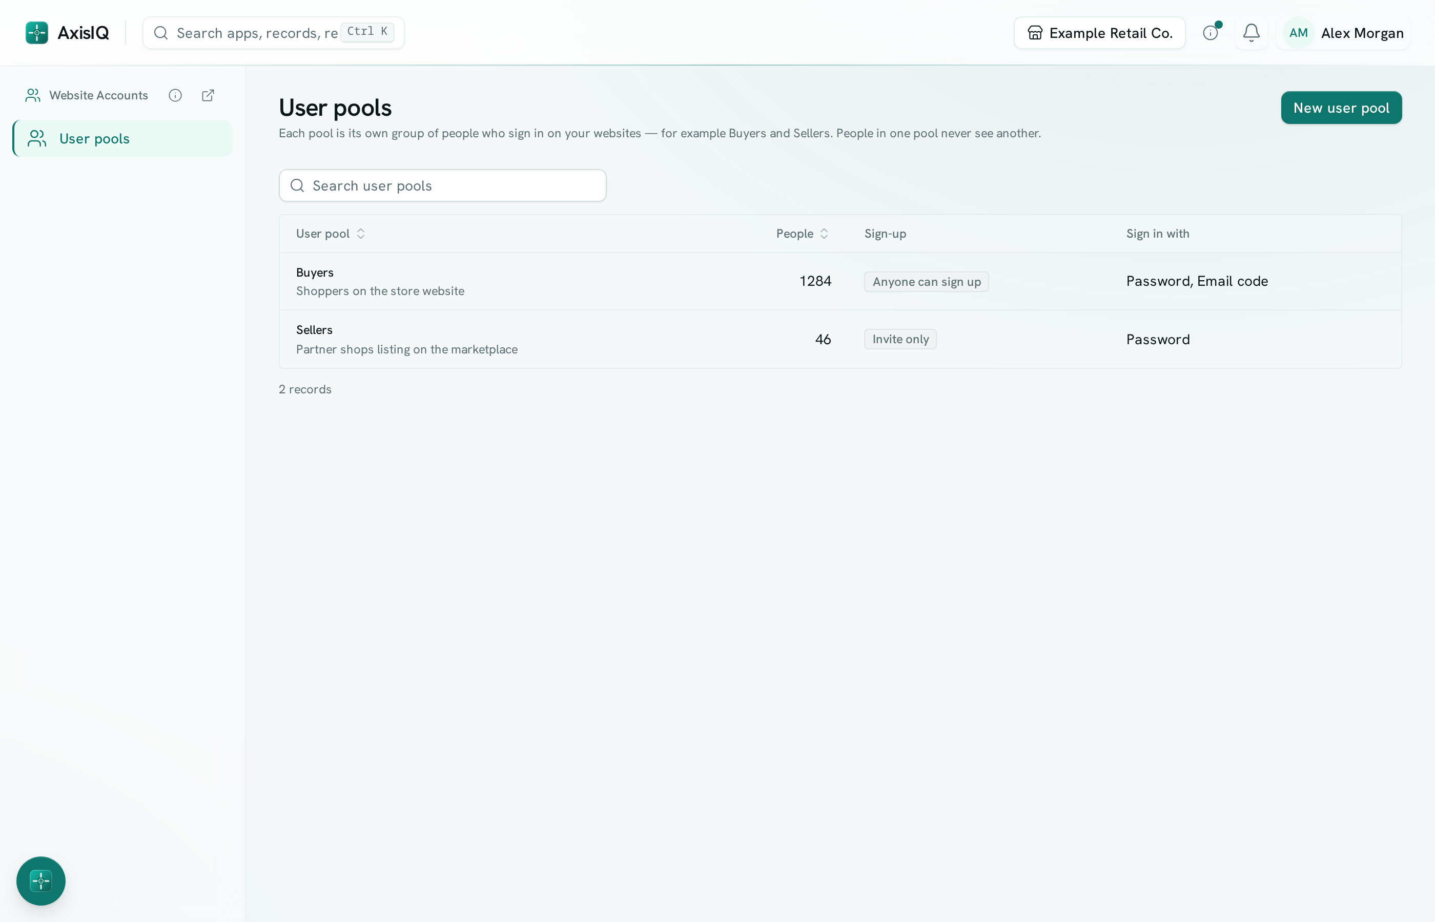This screenshot has height=922, width=1435.
Task: Open the Alex Morgan account menu
Action: (1343, 33)
